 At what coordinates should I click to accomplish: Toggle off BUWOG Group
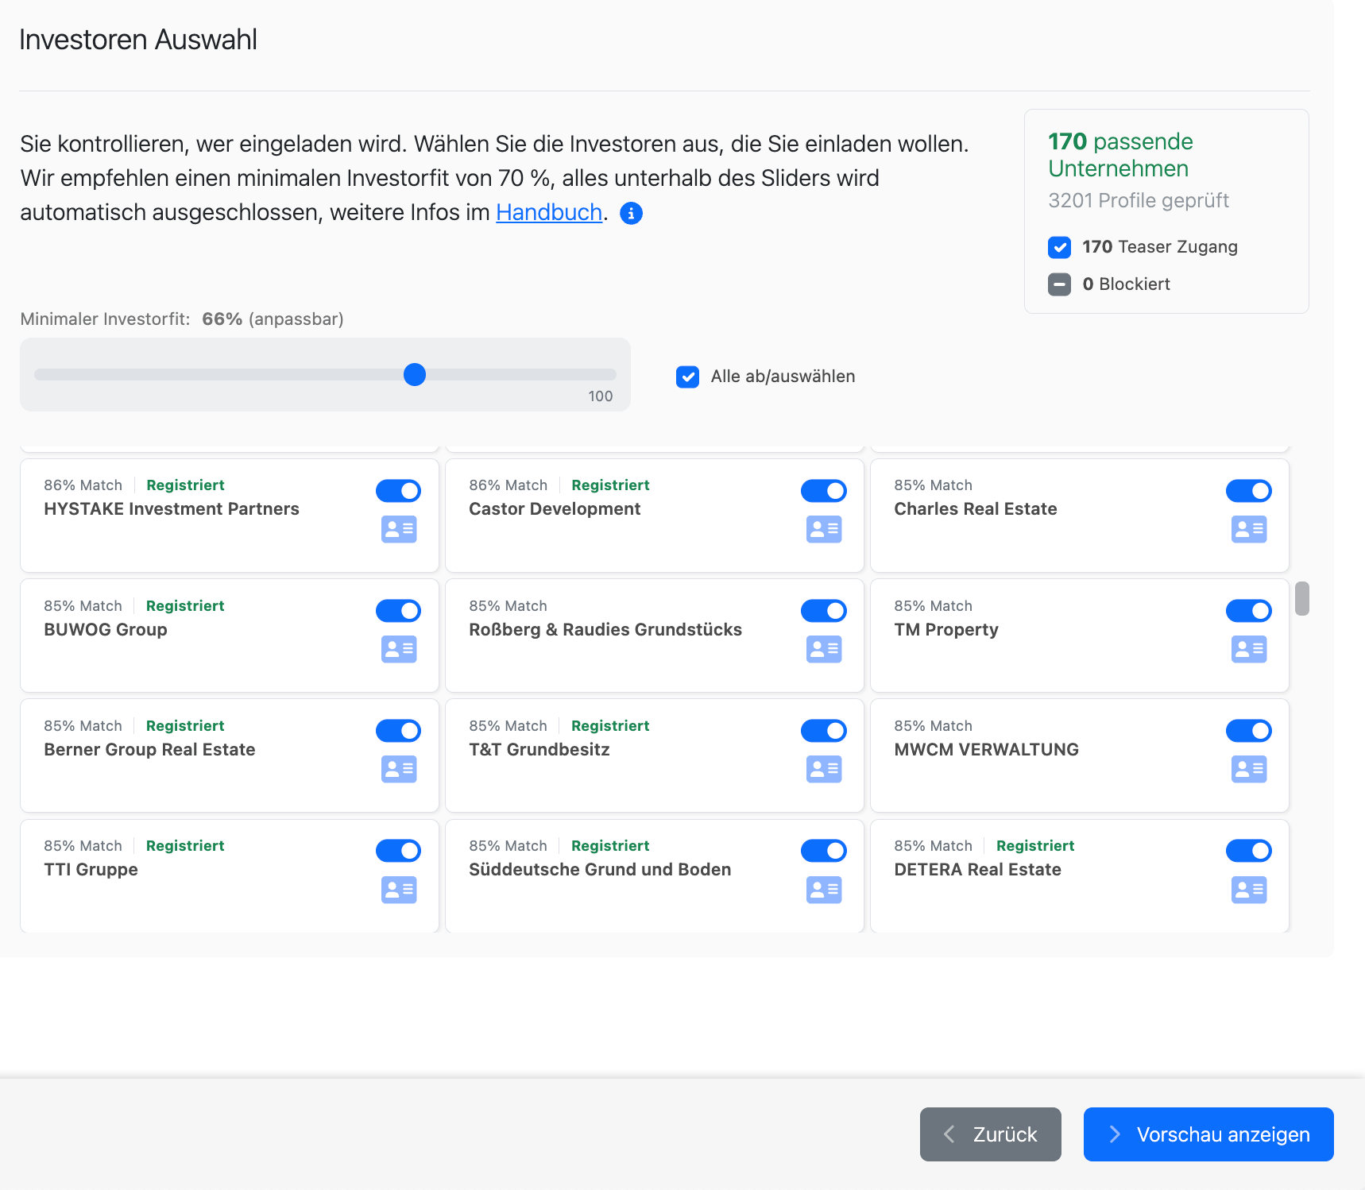point(398,611)
